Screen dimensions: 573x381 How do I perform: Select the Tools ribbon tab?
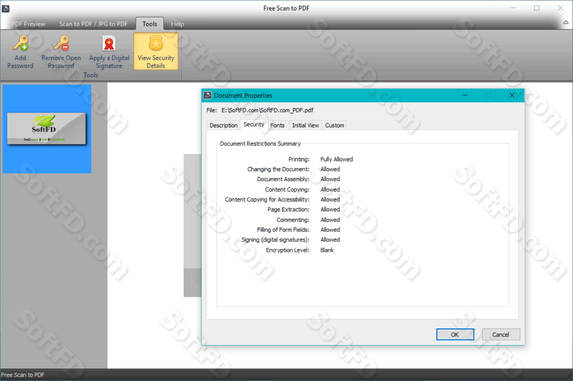pyautogui.click(x=150, y=24)
